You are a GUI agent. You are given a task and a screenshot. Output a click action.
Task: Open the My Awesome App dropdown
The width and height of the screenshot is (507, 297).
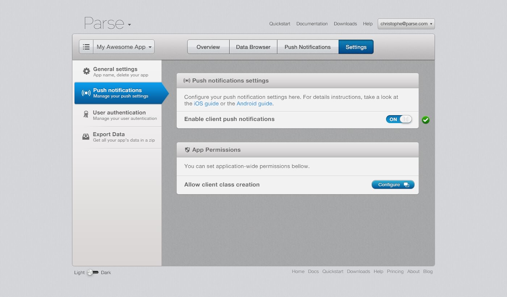click(x=124, y=47)
